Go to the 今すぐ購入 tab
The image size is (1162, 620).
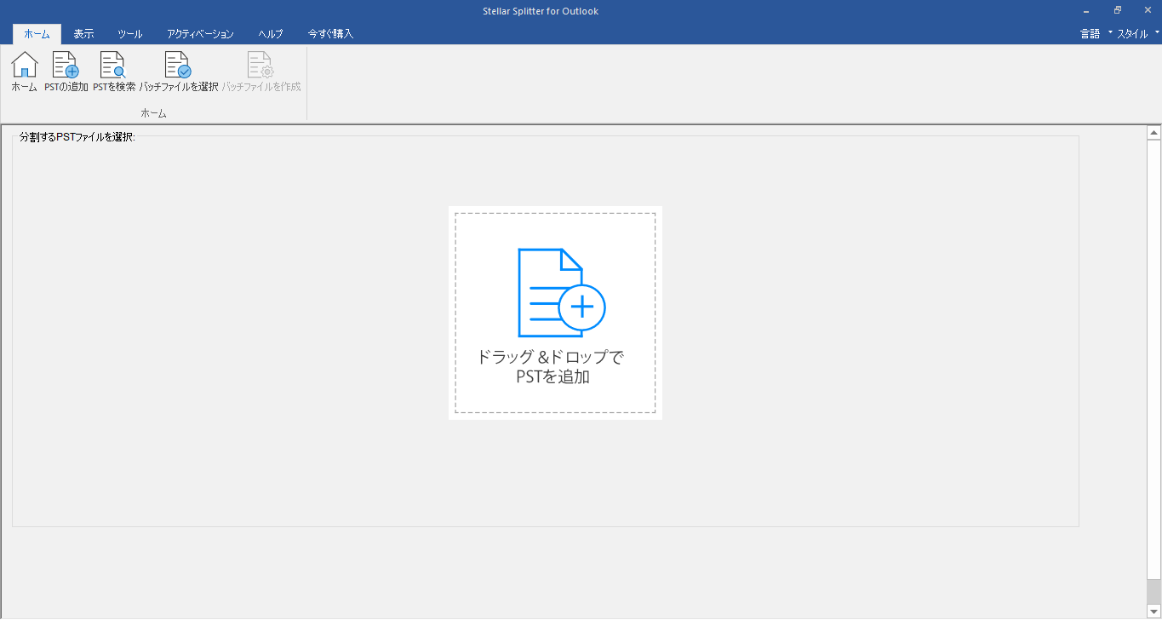coord(330,34)
